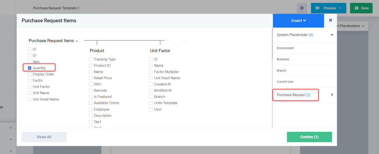
Task: Check the Barcode checkbox
Action: (91, 90)
